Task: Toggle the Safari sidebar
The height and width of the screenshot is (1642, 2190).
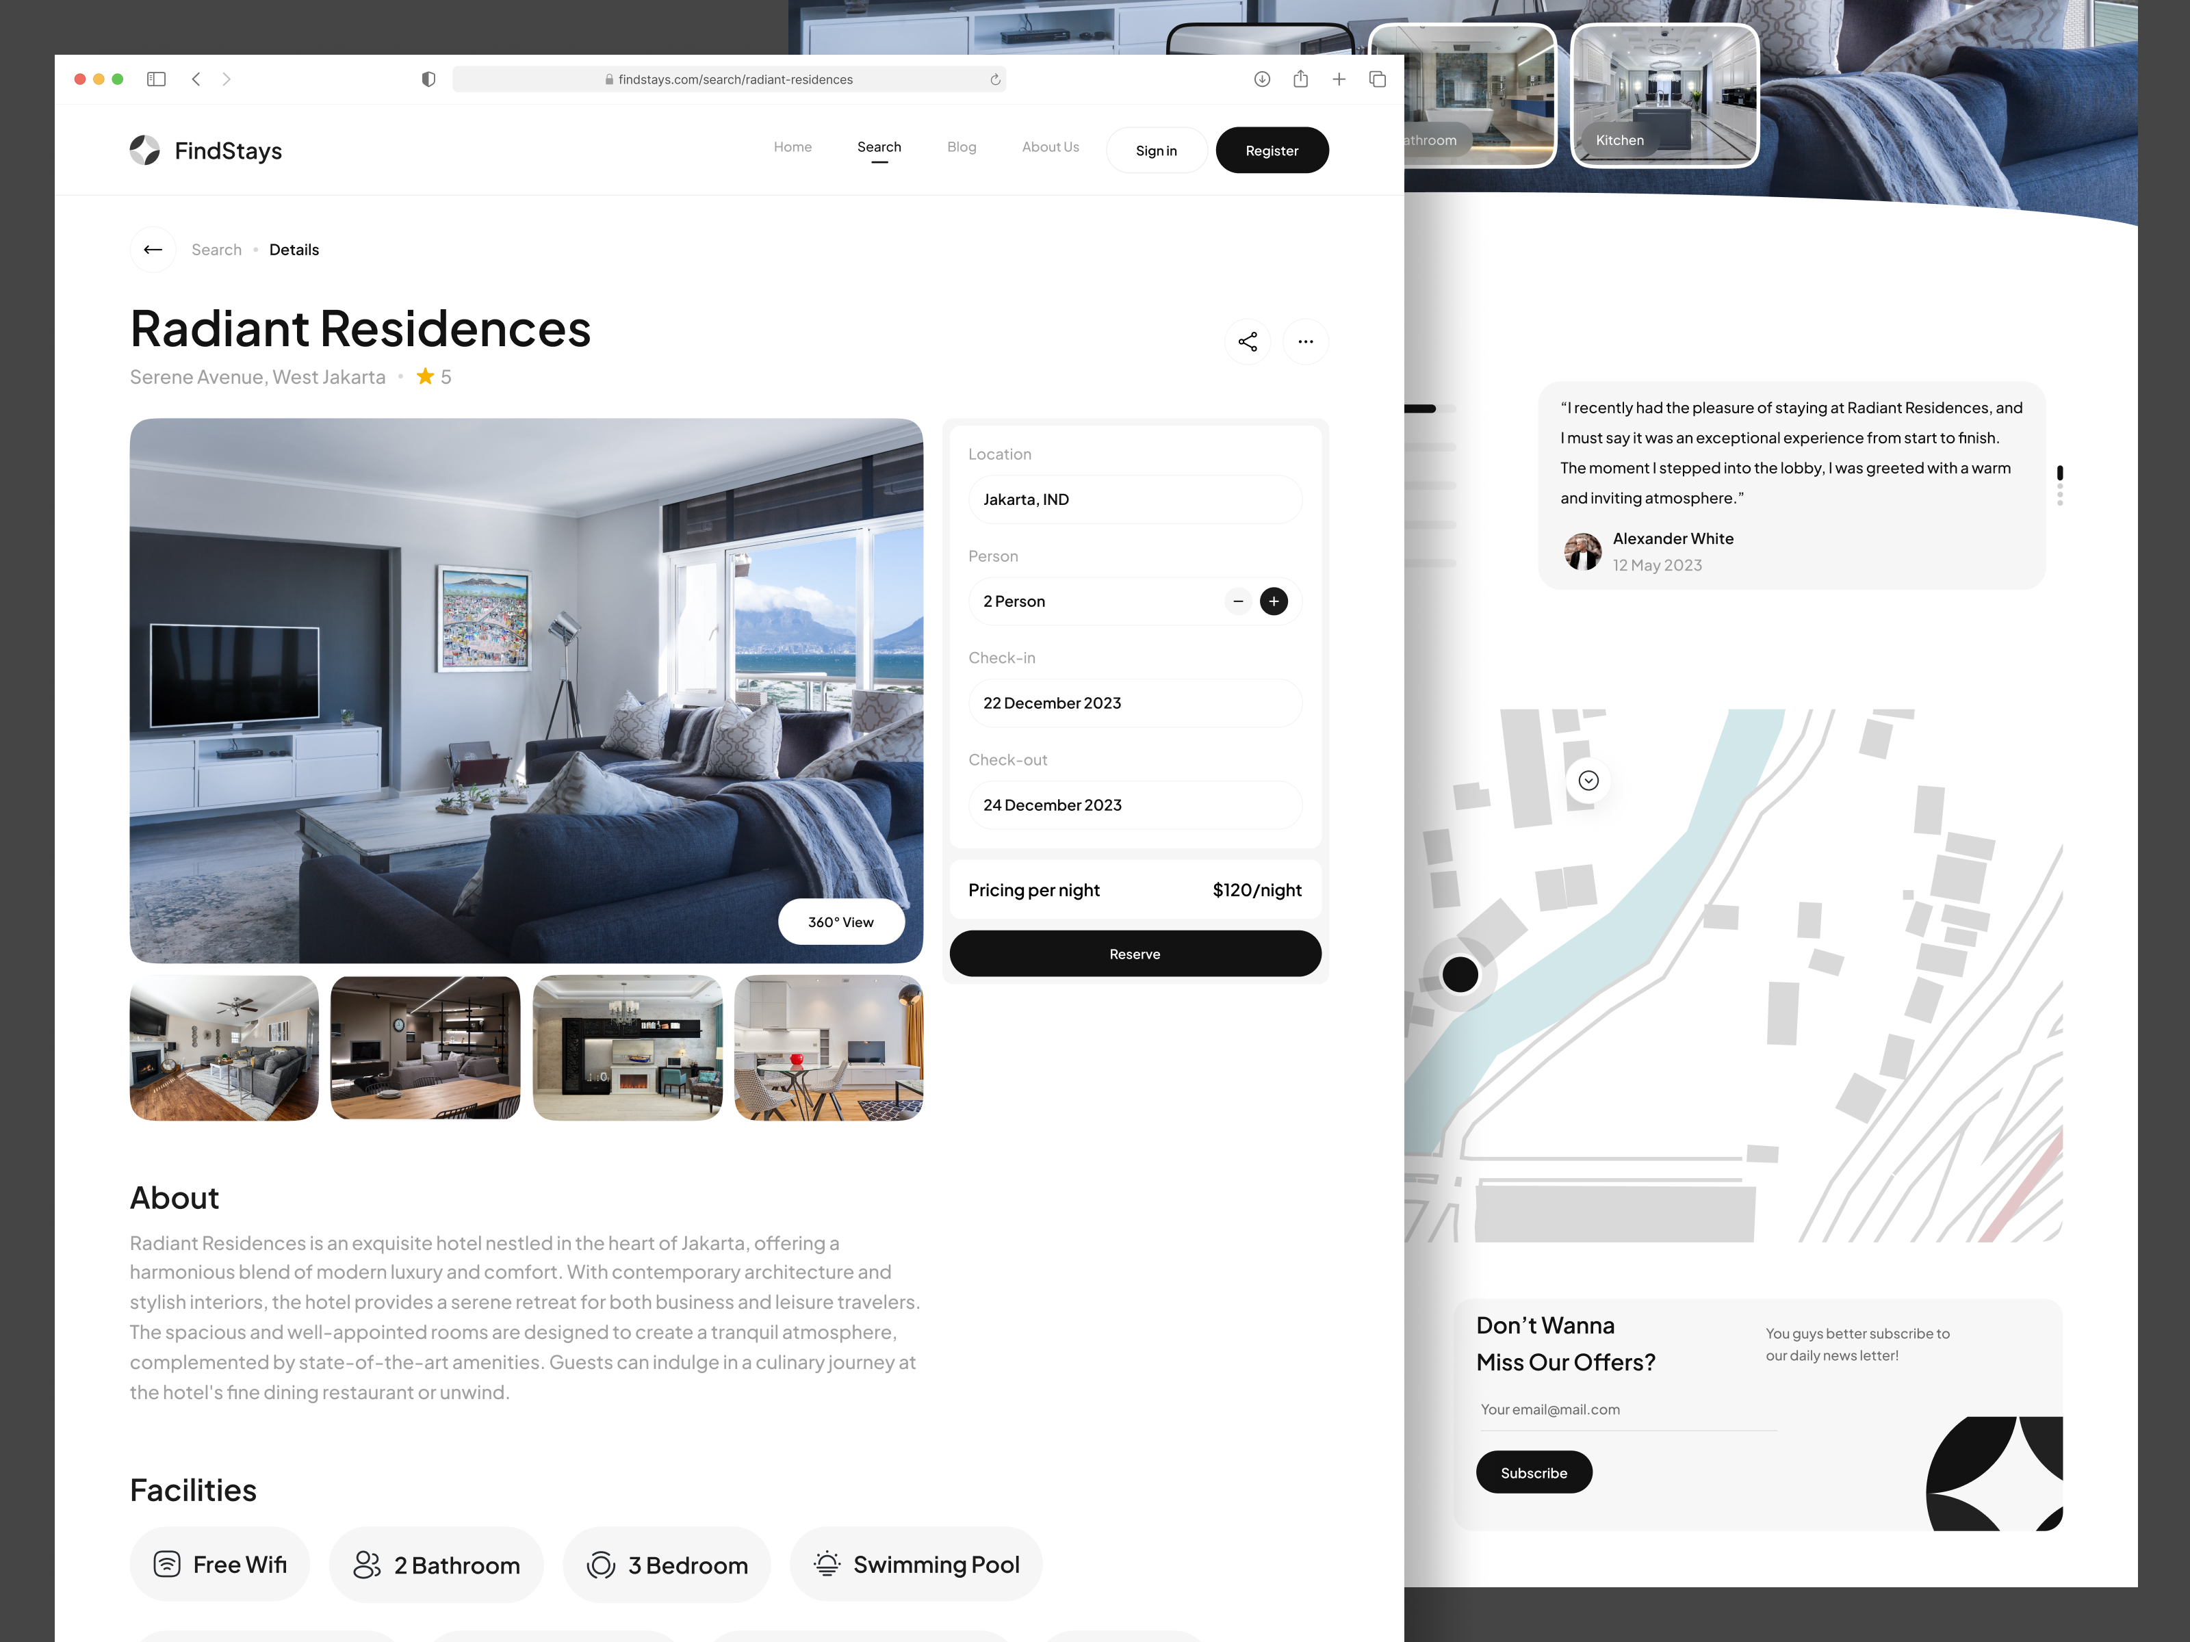Action: point(157,79)
